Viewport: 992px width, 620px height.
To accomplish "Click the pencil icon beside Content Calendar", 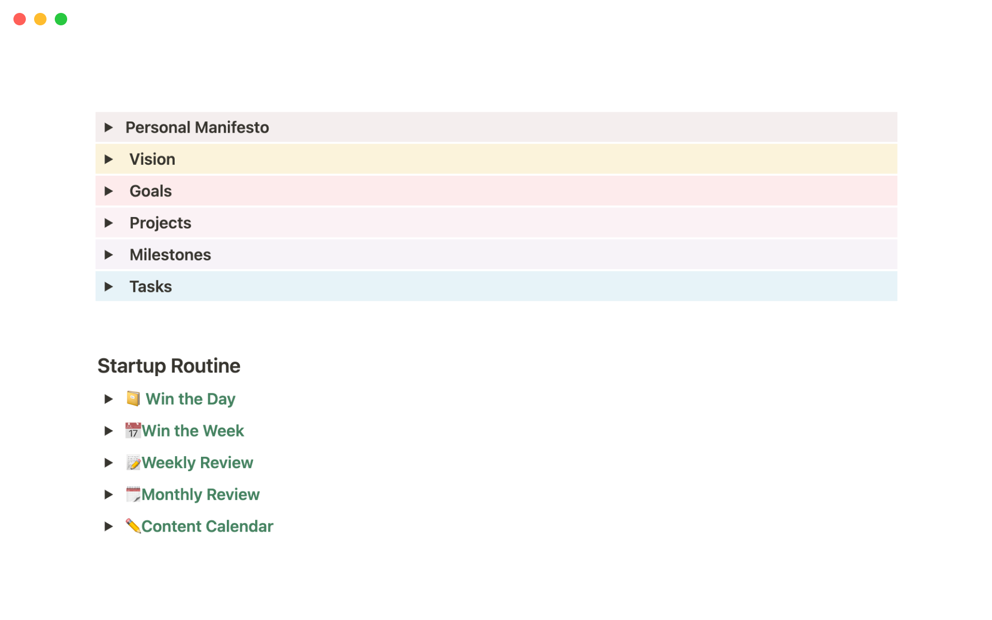I will coord(134,526).
